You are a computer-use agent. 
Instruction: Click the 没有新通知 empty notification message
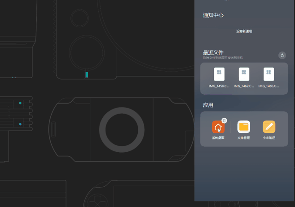(244, 31)
